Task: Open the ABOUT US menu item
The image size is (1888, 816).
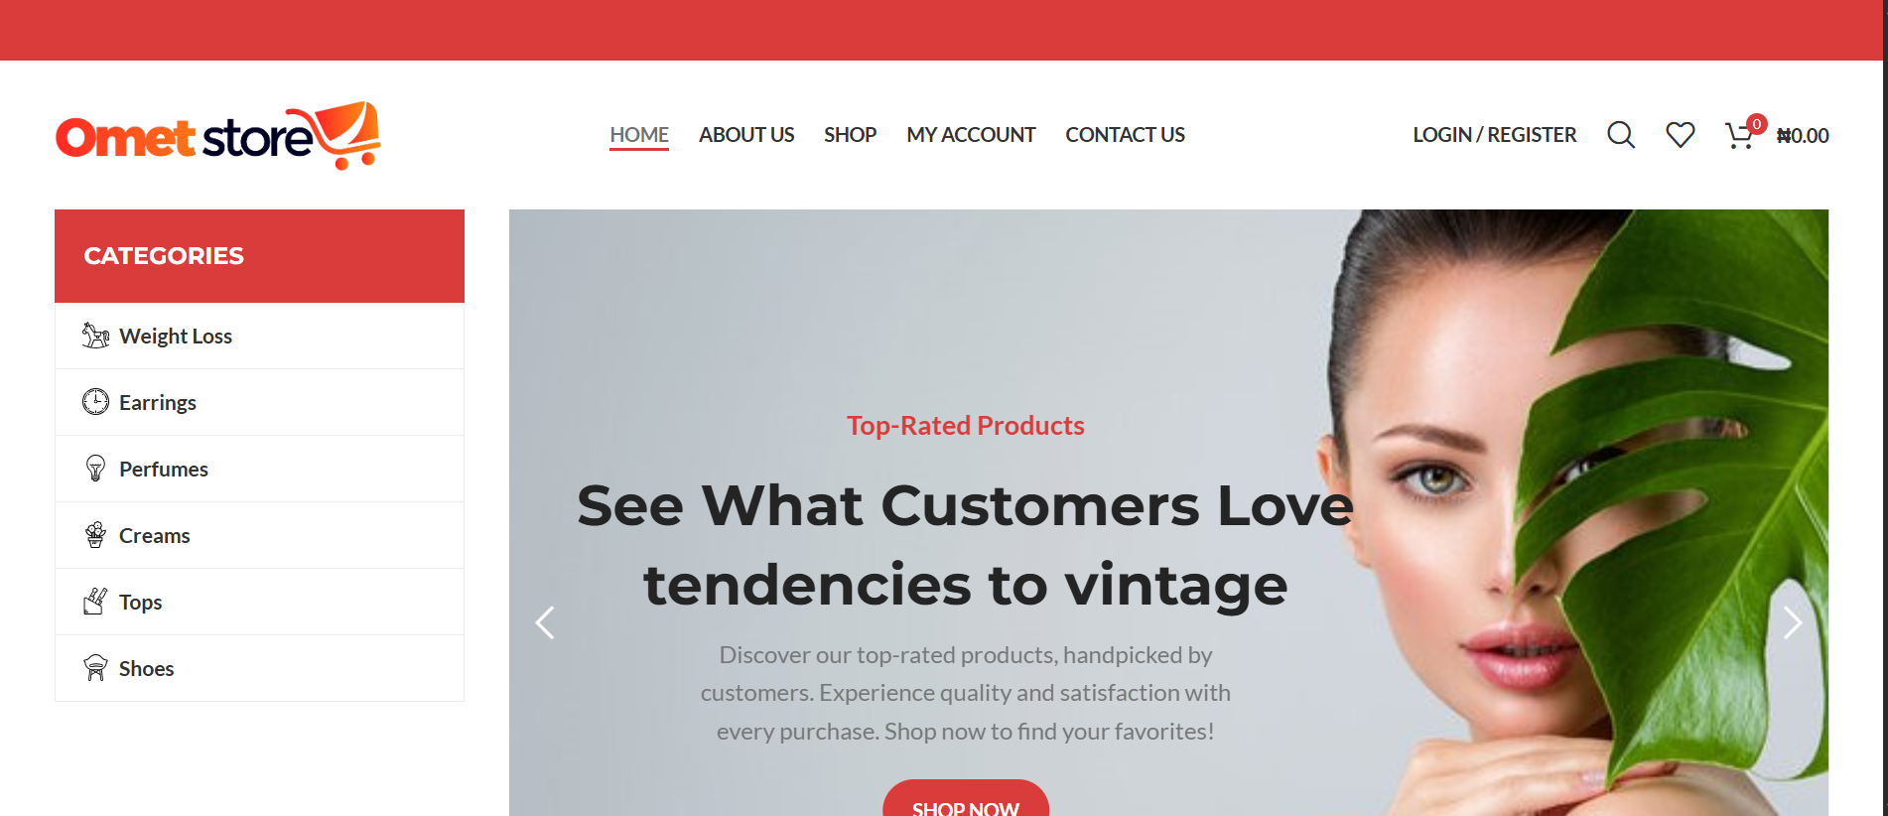Action: tap(746, 135)
